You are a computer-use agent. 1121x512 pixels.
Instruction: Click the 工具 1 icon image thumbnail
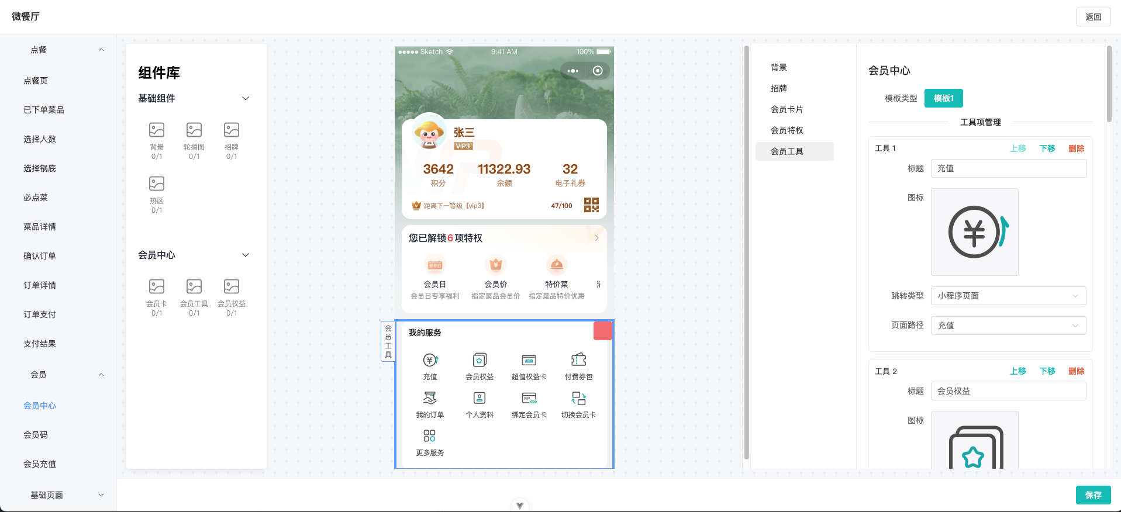point(975,232)
